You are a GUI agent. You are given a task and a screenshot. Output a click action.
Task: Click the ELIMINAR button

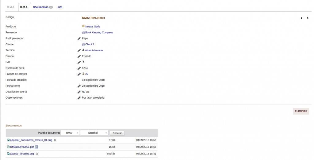(301, 111)
